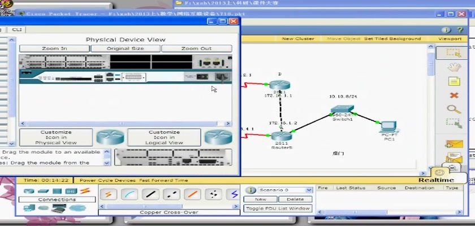475x226 pixels.
Task: Select the Routers device category icon
Action: coord(29,191)
